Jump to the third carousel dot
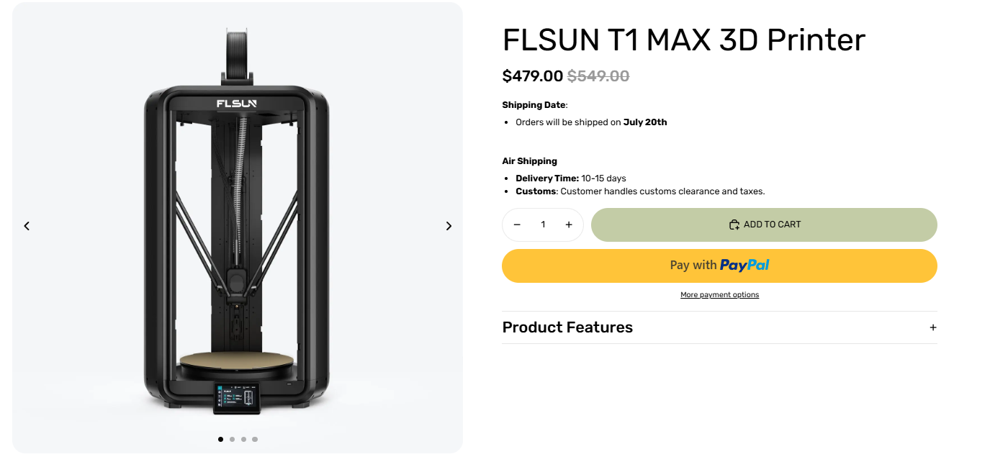 (x=243, y=439)
